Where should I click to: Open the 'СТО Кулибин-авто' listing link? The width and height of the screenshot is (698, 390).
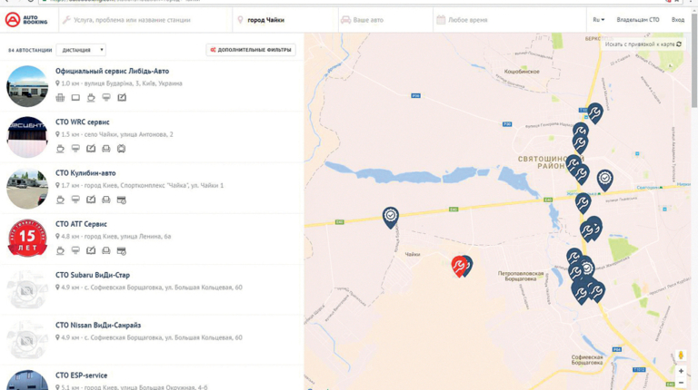[x=85, y=172]
